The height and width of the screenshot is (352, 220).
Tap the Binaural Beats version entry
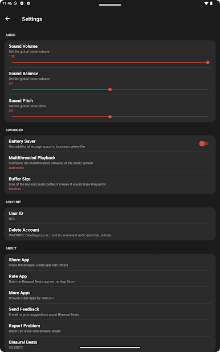pyautogui.click(x=110, y=345)
